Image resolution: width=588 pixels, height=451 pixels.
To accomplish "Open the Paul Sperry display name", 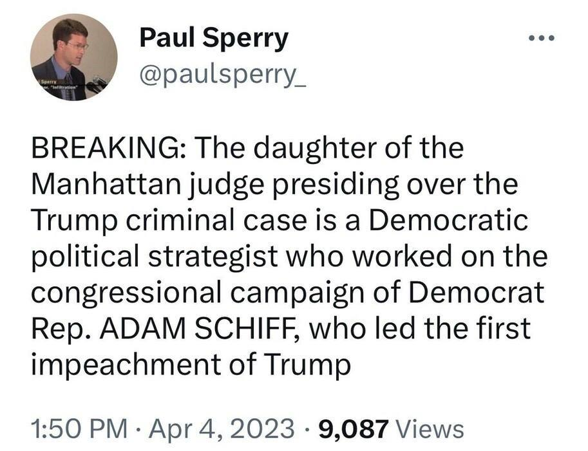I will (214, 39).
